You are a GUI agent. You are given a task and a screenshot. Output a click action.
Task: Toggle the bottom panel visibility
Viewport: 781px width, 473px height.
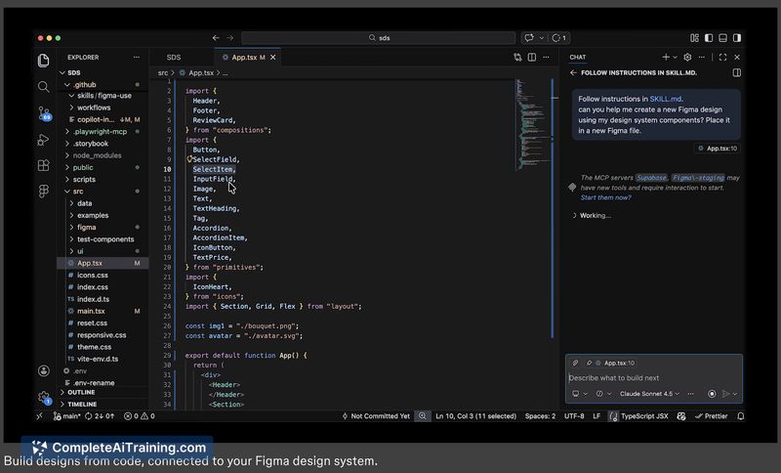[722, 38]
